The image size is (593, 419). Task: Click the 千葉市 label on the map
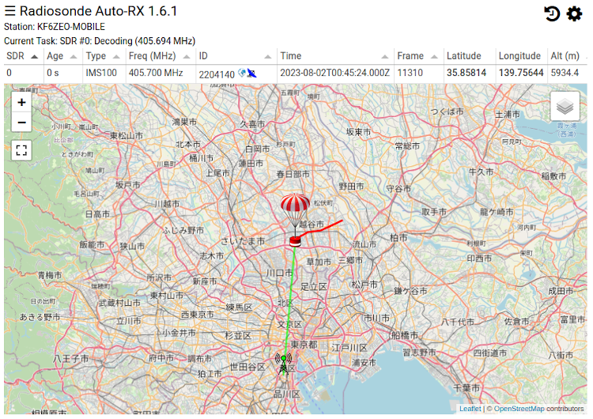[x=466, y=387]
